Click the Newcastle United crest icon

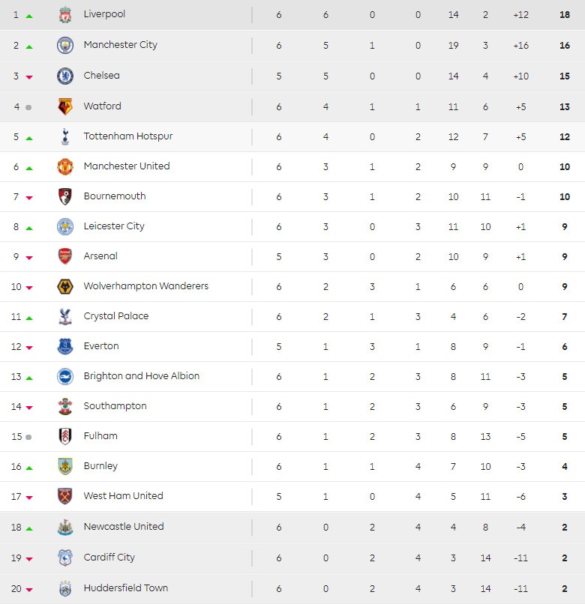(x=65, y=527)
